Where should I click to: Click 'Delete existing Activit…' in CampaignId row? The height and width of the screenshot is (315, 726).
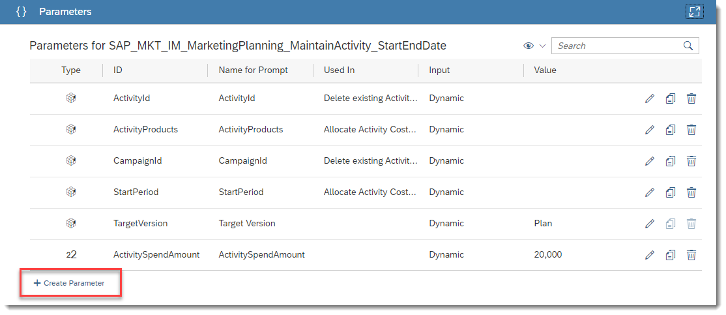pyautogui.click(x=370, y=160)
